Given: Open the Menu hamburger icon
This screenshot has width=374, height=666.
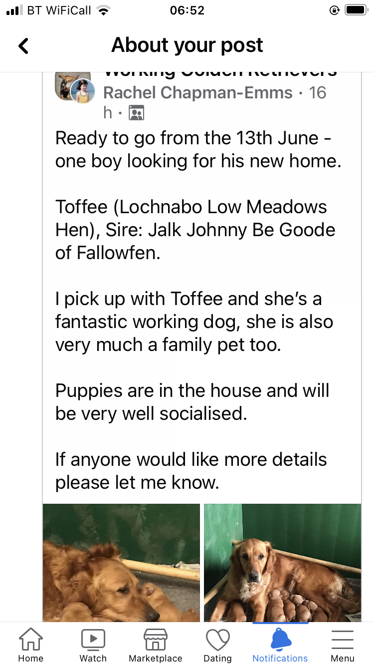Looking at the screenshot, I should (342, 640).
